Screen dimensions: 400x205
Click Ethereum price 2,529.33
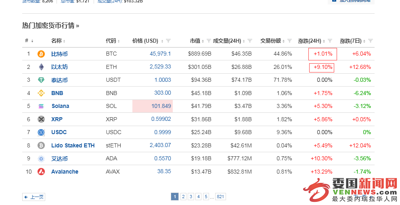(x=160, y=67)
